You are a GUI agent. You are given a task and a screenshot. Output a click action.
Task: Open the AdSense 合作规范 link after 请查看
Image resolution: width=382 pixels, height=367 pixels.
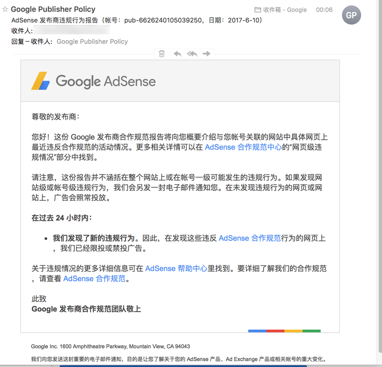click(x=94, y=278)
